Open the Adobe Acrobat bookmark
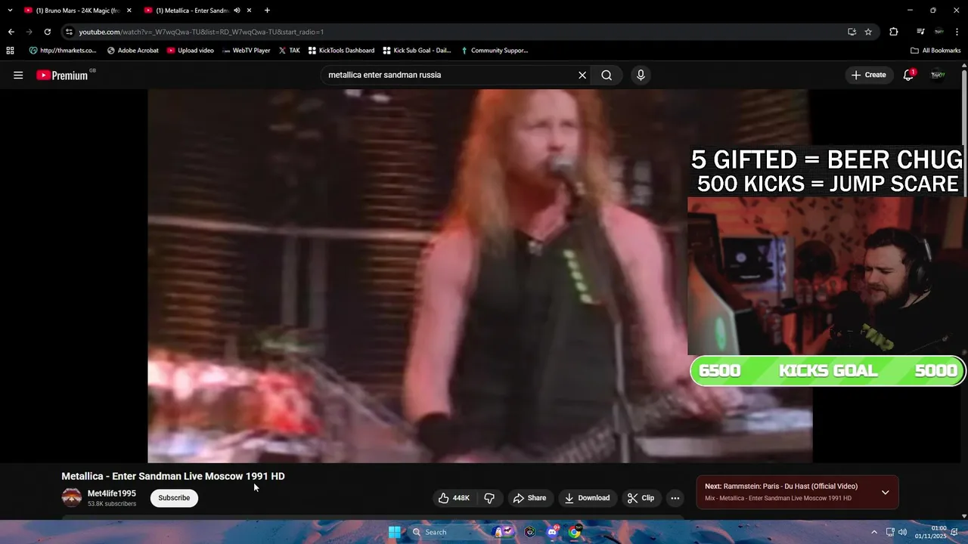Screen dimensions: 968x544 click(x=133, y=51)
